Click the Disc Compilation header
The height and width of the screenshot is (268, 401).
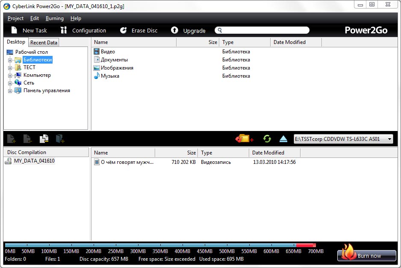pyautogui.click(x=46, y=152)
